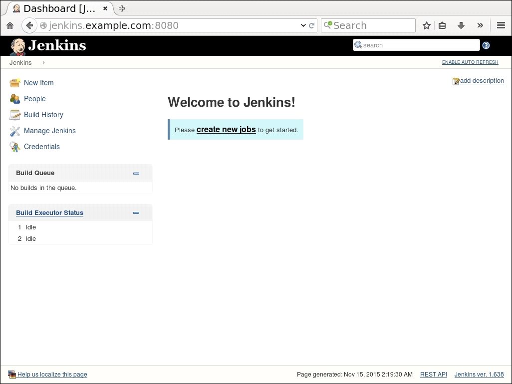
Task: Open the Firefox downloads arrow
Action: [461, 25]
